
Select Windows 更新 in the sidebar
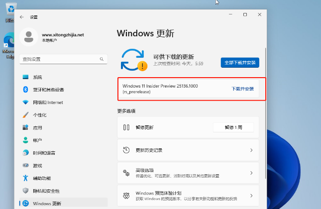click(47, 203)
